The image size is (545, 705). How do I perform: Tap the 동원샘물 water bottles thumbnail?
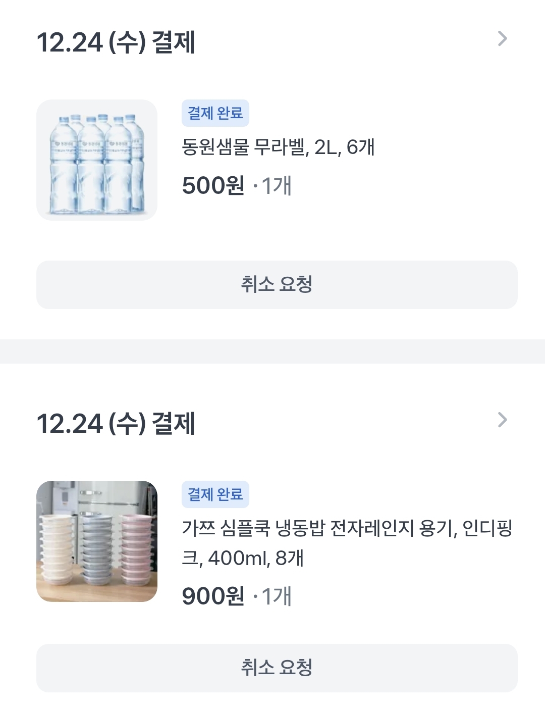97,160
